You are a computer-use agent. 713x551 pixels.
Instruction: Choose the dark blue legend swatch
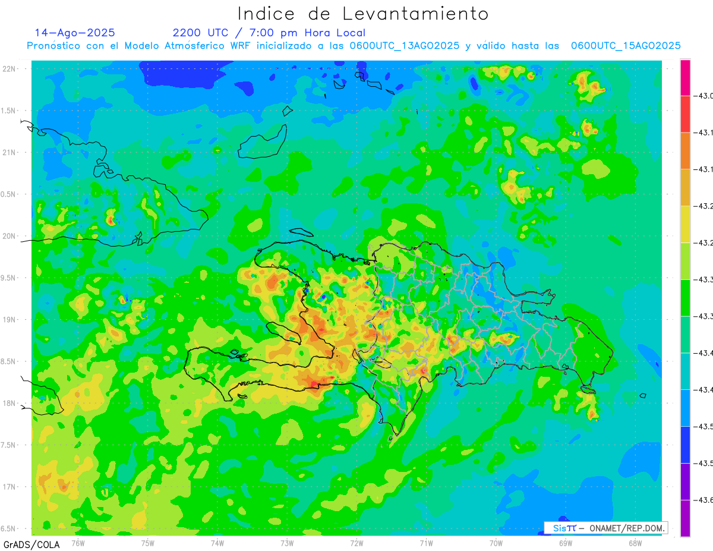point(685,444)
